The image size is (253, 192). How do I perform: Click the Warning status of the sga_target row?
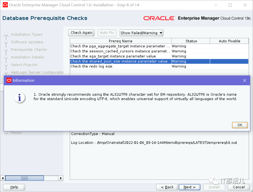click(x=179, y=56)
